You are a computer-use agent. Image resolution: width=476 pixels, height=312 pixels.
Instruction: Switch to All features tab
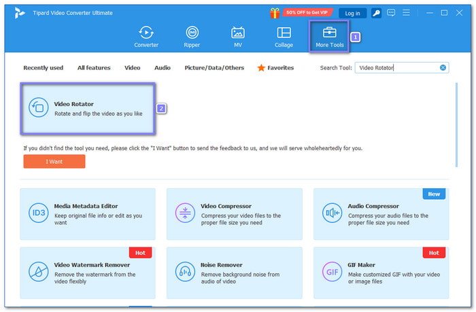coord(94,68)
